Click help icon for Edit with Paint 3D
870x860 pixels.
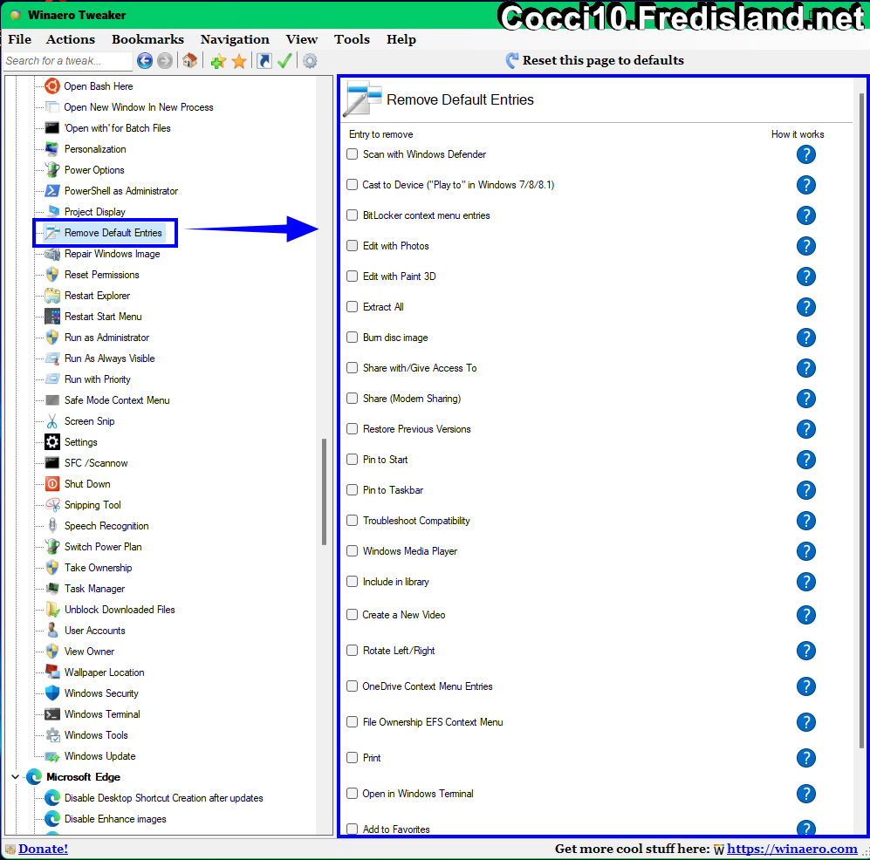click(805, 276)
